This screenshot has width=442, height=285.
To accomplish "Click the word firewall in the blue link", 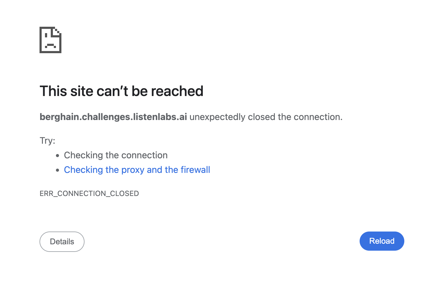I will tap(195, 170).
